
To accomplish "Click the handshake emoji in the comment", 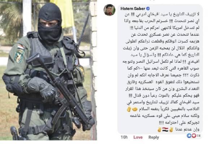I will pyautogui.click(x=135, y=109).
